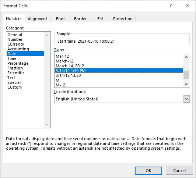Open the Border tab
The image size is (196, 178).
click(80, 19)
